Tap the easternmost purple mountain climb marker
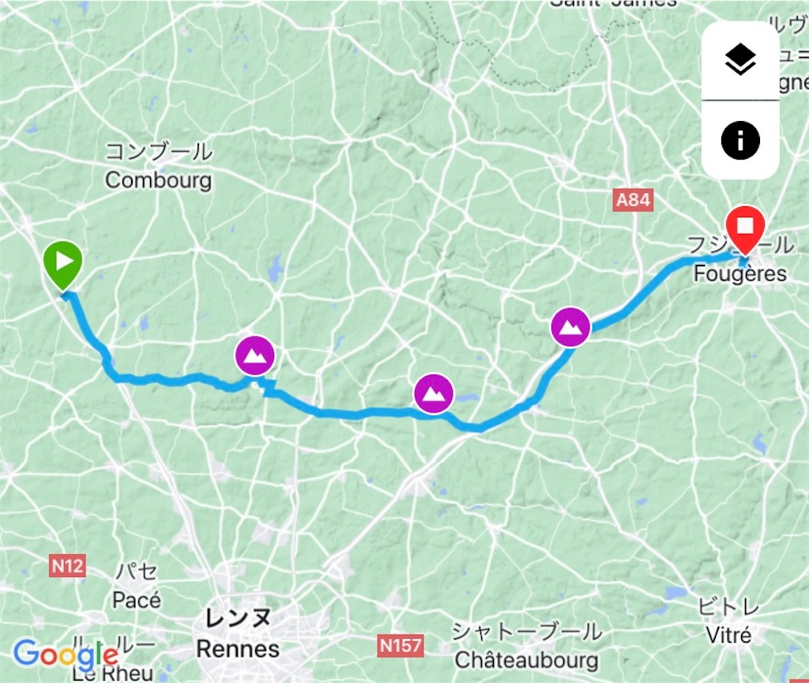809x683 pixels. (x=570, y=326)
